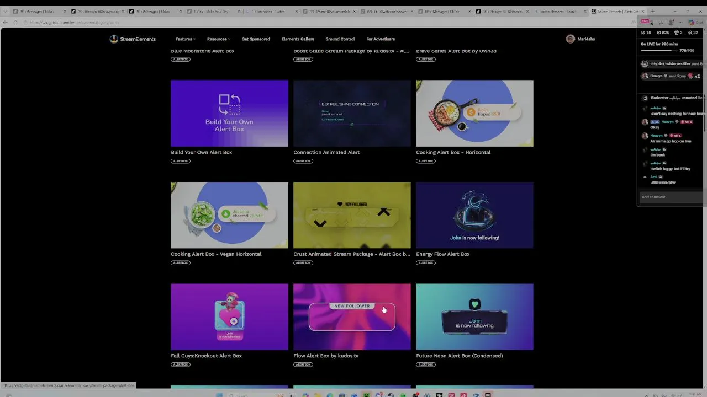Click Alertbox tag under Future Neon
This screenshot has height=397, width=707.
(425, 364)
